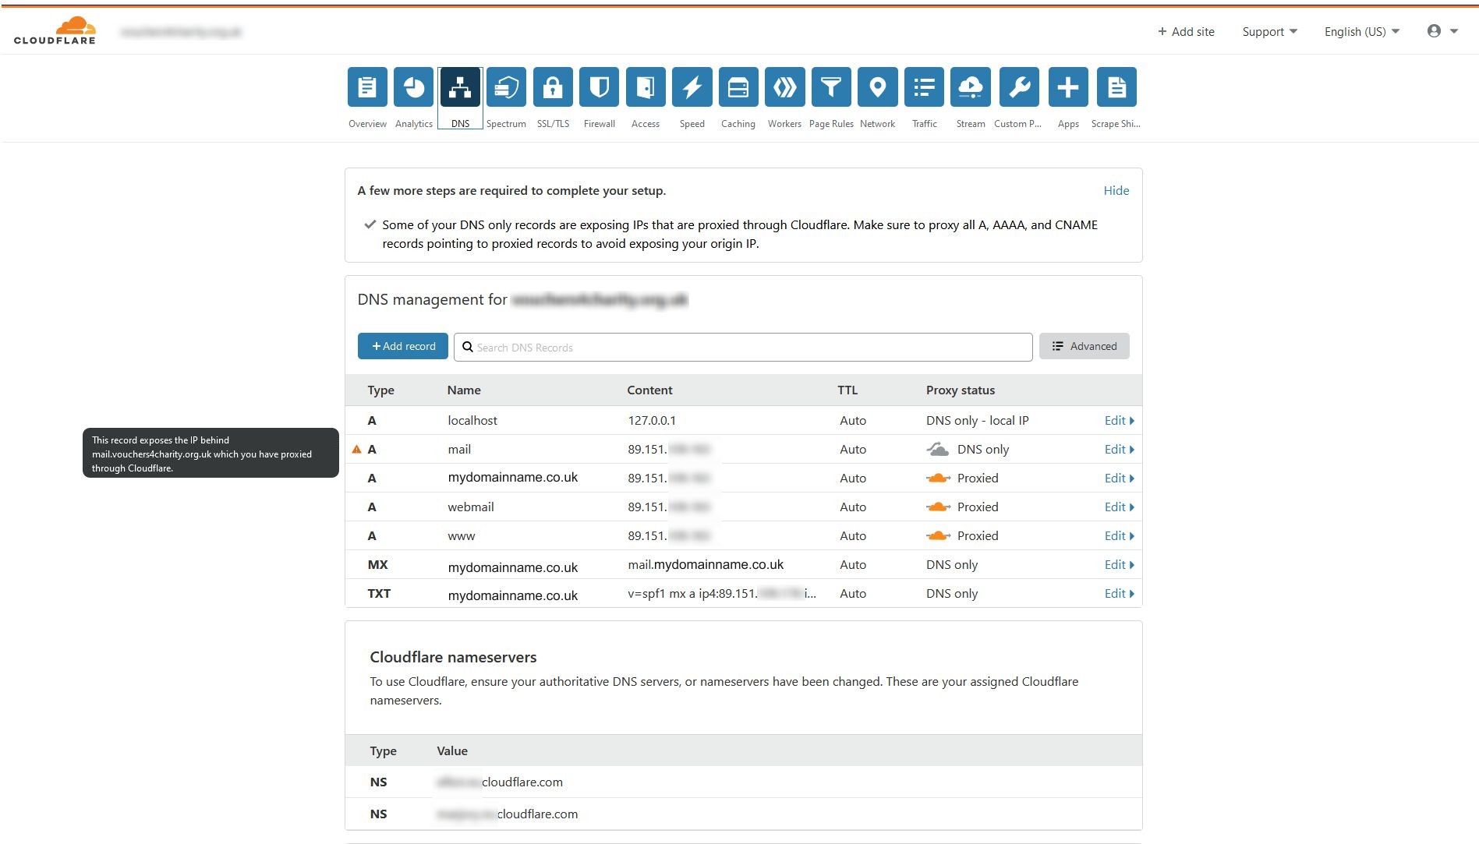Expand Edit for the localhost record
The width and height of the screenshot is (1479, 844).
click(x=1119, y=420)
